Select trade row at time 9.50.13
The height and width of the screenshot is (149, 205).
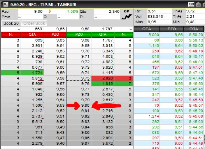point(169,40)
